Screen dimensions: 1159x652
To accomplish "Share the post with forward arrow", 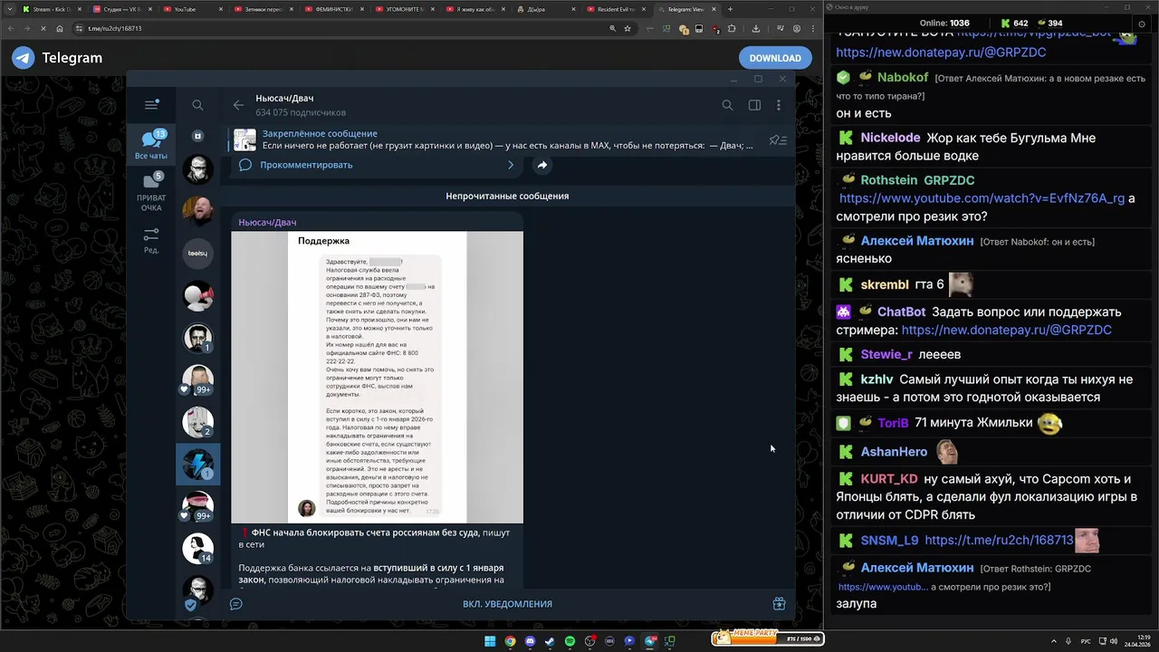I will [541, 165].
